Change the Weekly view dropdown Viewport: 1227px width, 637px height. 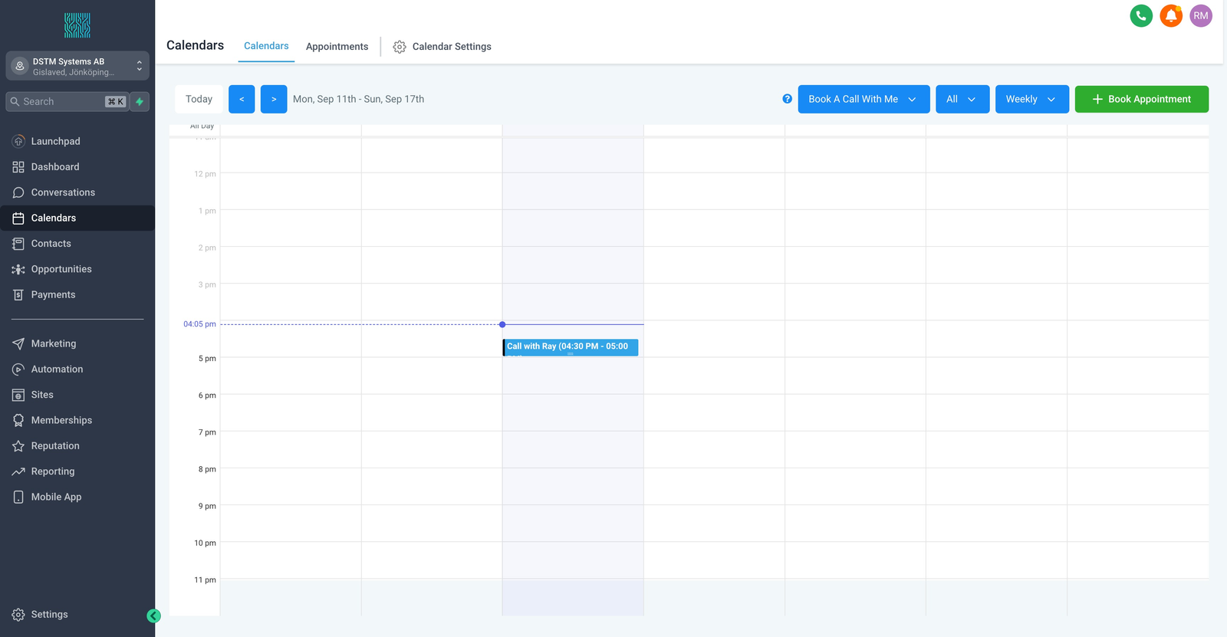[x=1031, y=100]
